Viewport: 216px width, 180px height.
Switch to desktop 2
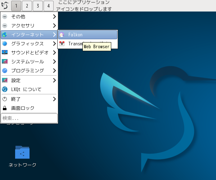[x=27, y=6]
